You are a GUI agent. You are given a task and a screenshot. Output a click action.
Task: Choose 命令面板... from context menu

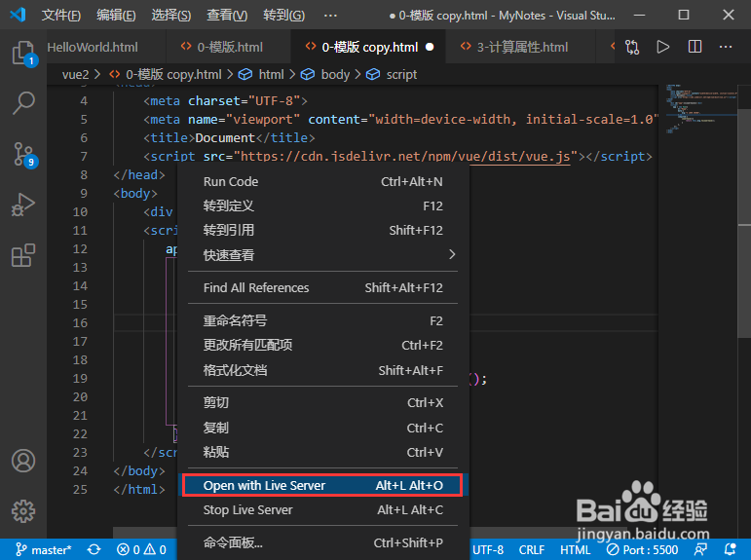click(x=322, y=542)
